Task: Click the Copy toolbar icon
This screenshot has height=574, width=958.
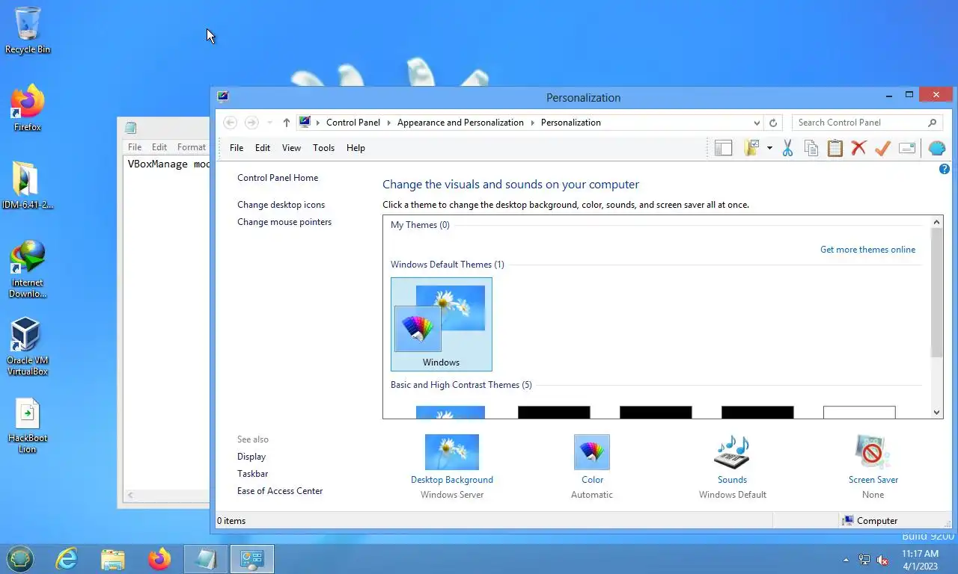Action: tap(811, 148)
